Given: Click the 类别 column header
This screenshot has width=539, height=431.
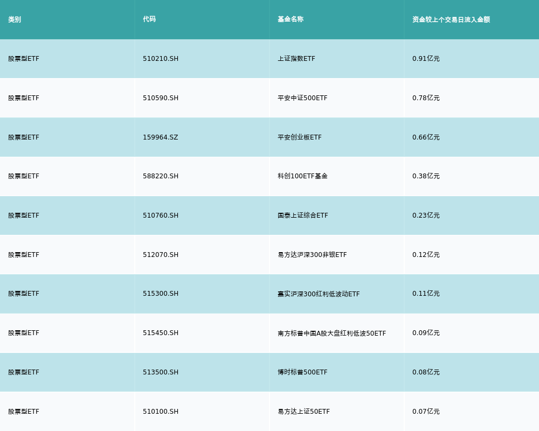Looking at the screenshot, I should coord(15,19).
